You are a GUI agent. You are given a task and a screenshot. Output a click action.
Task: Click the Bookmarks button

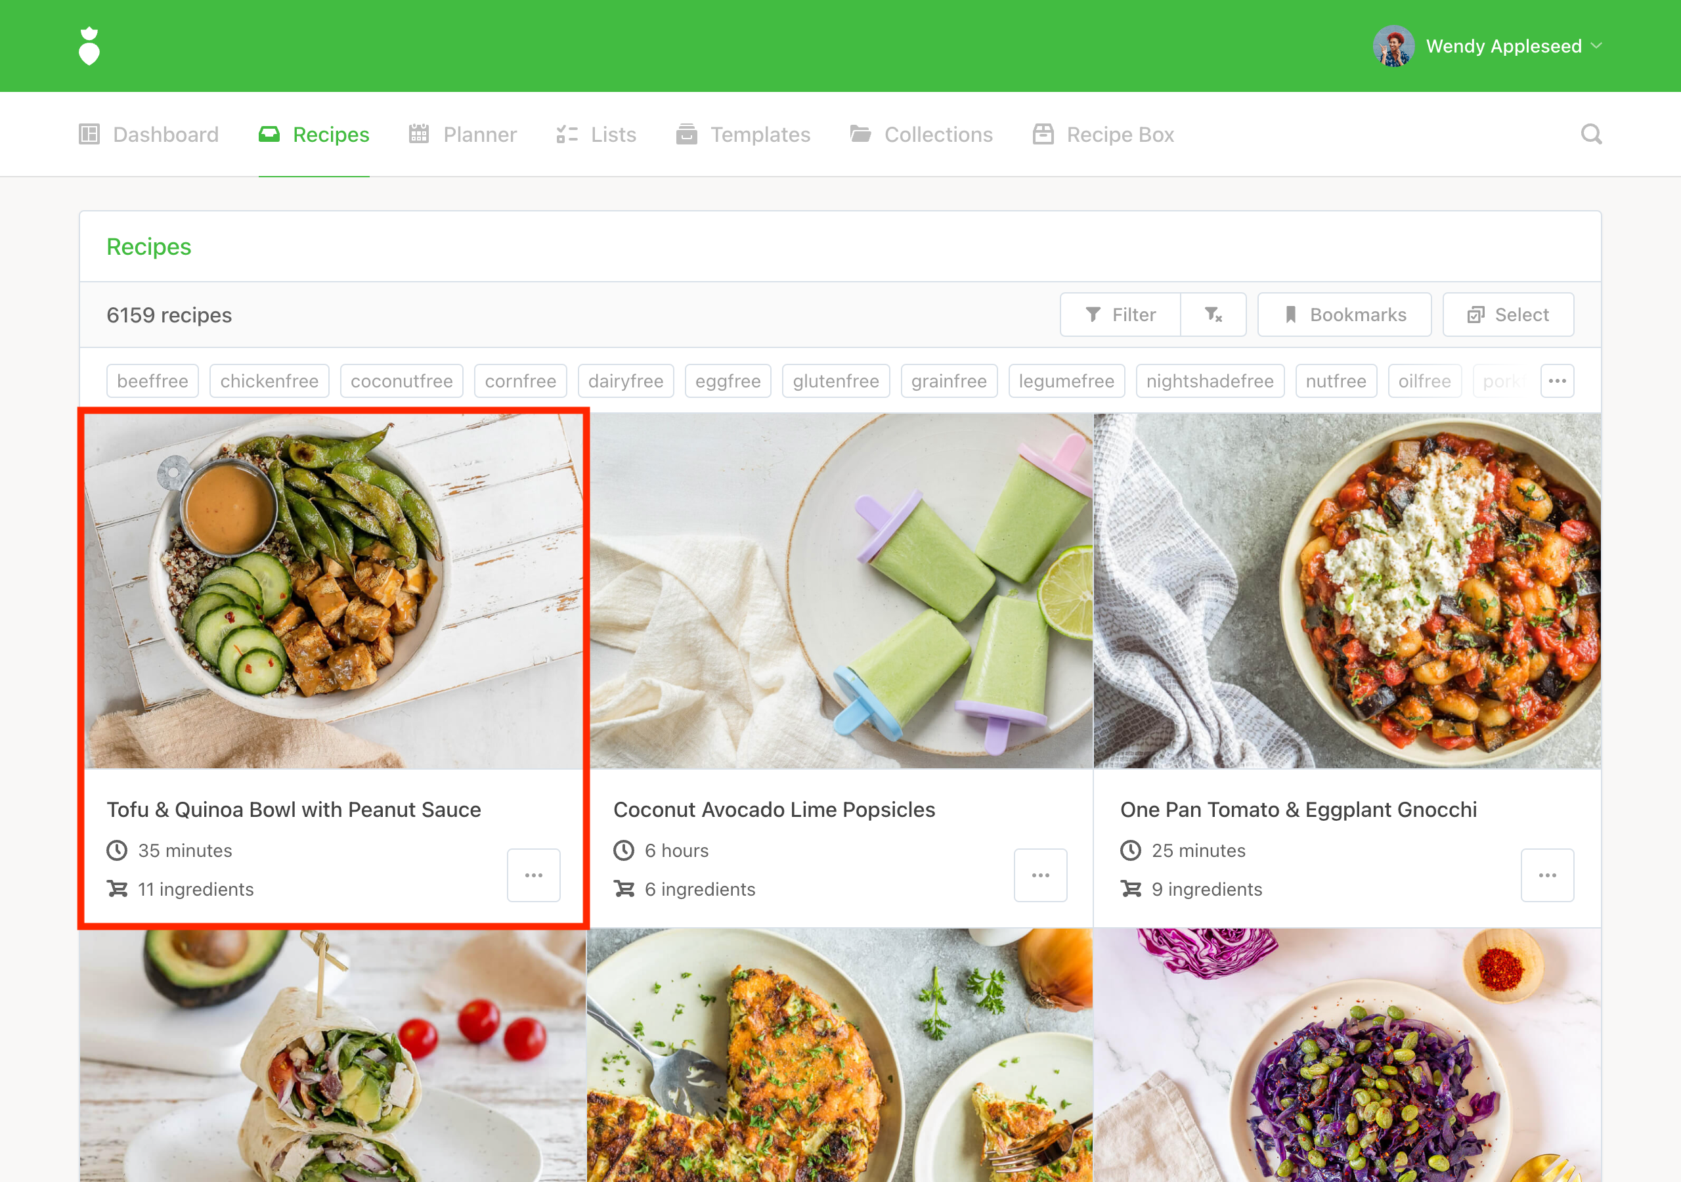pos(1344,315)
